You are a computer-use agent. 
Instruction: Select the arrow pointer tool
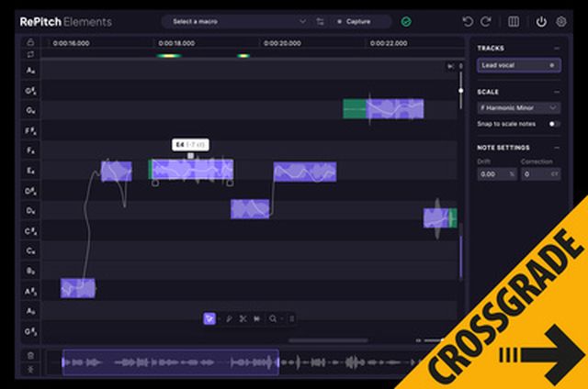coord(210,318)
